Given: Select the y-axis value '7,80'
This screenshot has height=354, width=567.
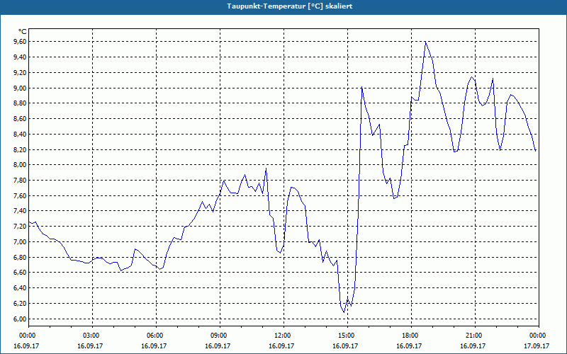Looking at the screenshot, I should (20, 181).
